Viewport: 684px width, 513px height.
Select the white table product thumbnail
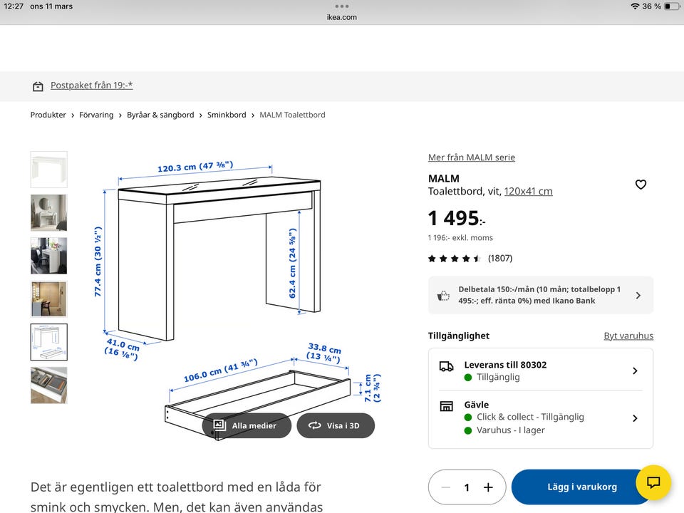(x=49, y=170)
